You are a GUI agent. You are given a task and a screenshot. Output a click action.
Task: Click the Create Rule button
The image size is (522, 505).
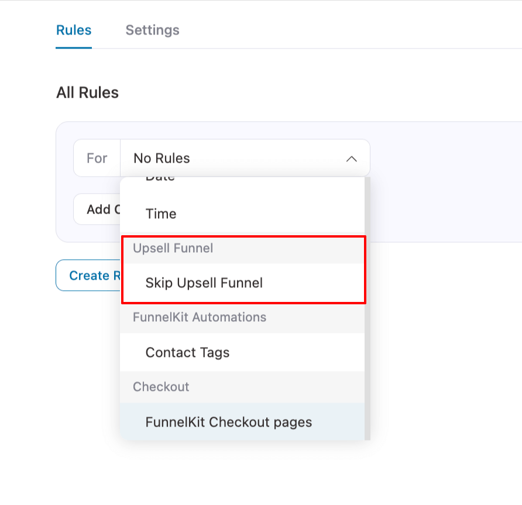pos(94,275)
